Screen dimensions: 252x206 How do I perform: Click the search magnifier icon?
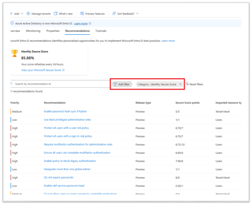pos(12,84)
